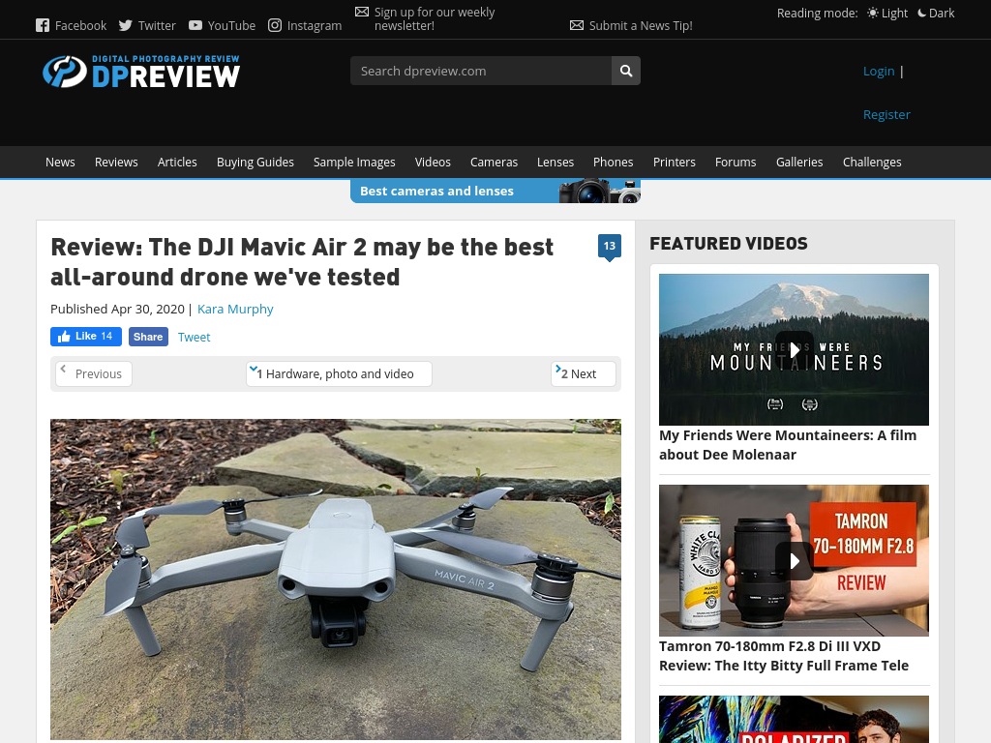Image resolution: width=991 pixels, height=743 pixels.
Task: Click the FEATURED VIDEOS heading
Action: click(x=729, y=243)
